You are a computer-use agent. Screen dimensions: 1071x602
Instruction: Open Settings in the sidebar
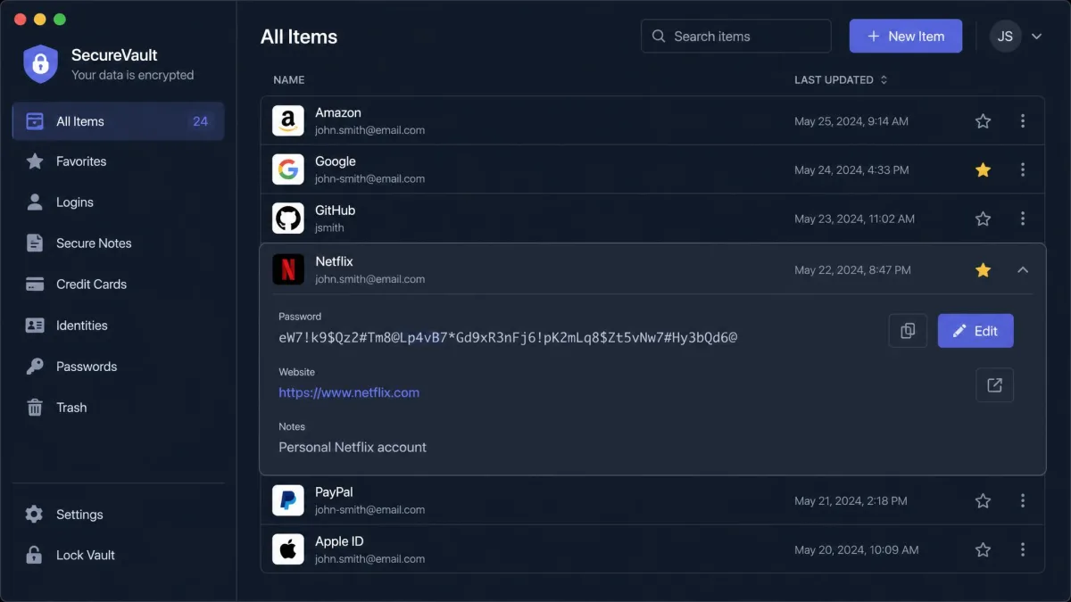(118, 515)
